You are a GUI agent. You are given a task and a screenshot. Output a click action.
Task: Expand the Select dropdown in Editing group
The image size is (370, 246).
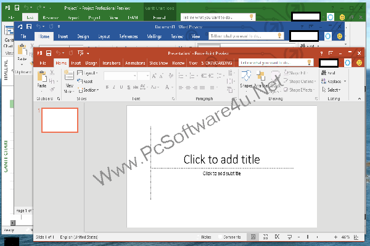331,90
